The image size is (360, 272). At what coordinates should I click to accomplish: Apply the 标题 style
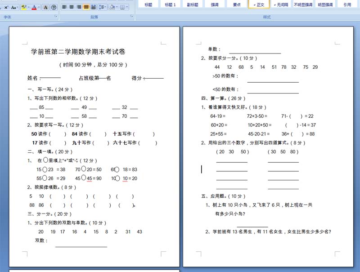point(148,4)
